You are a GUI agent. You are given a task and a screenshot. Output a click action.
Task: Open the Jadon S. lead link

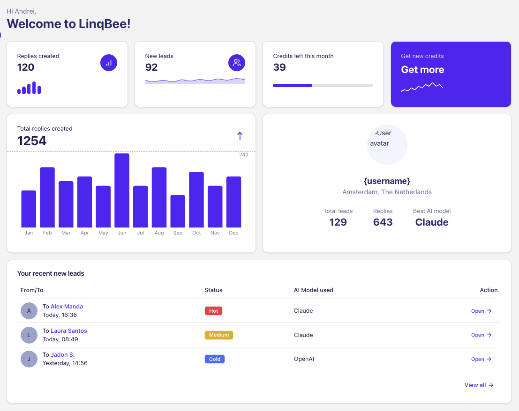pyautogui.click(x=62, y=355)
